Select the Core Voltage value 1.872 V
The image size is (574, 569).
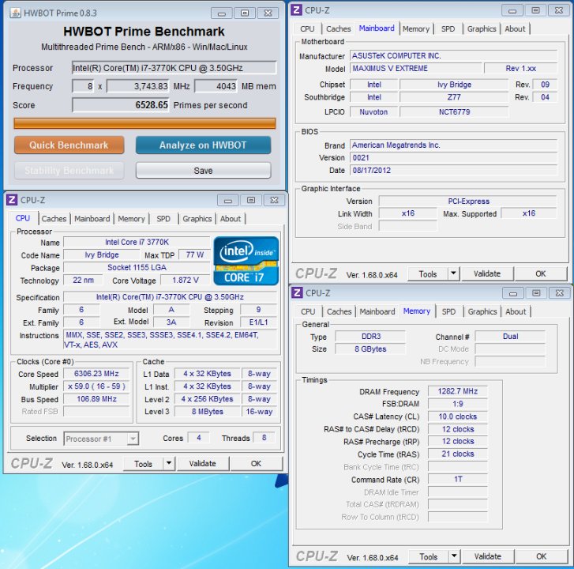(186, 281)
